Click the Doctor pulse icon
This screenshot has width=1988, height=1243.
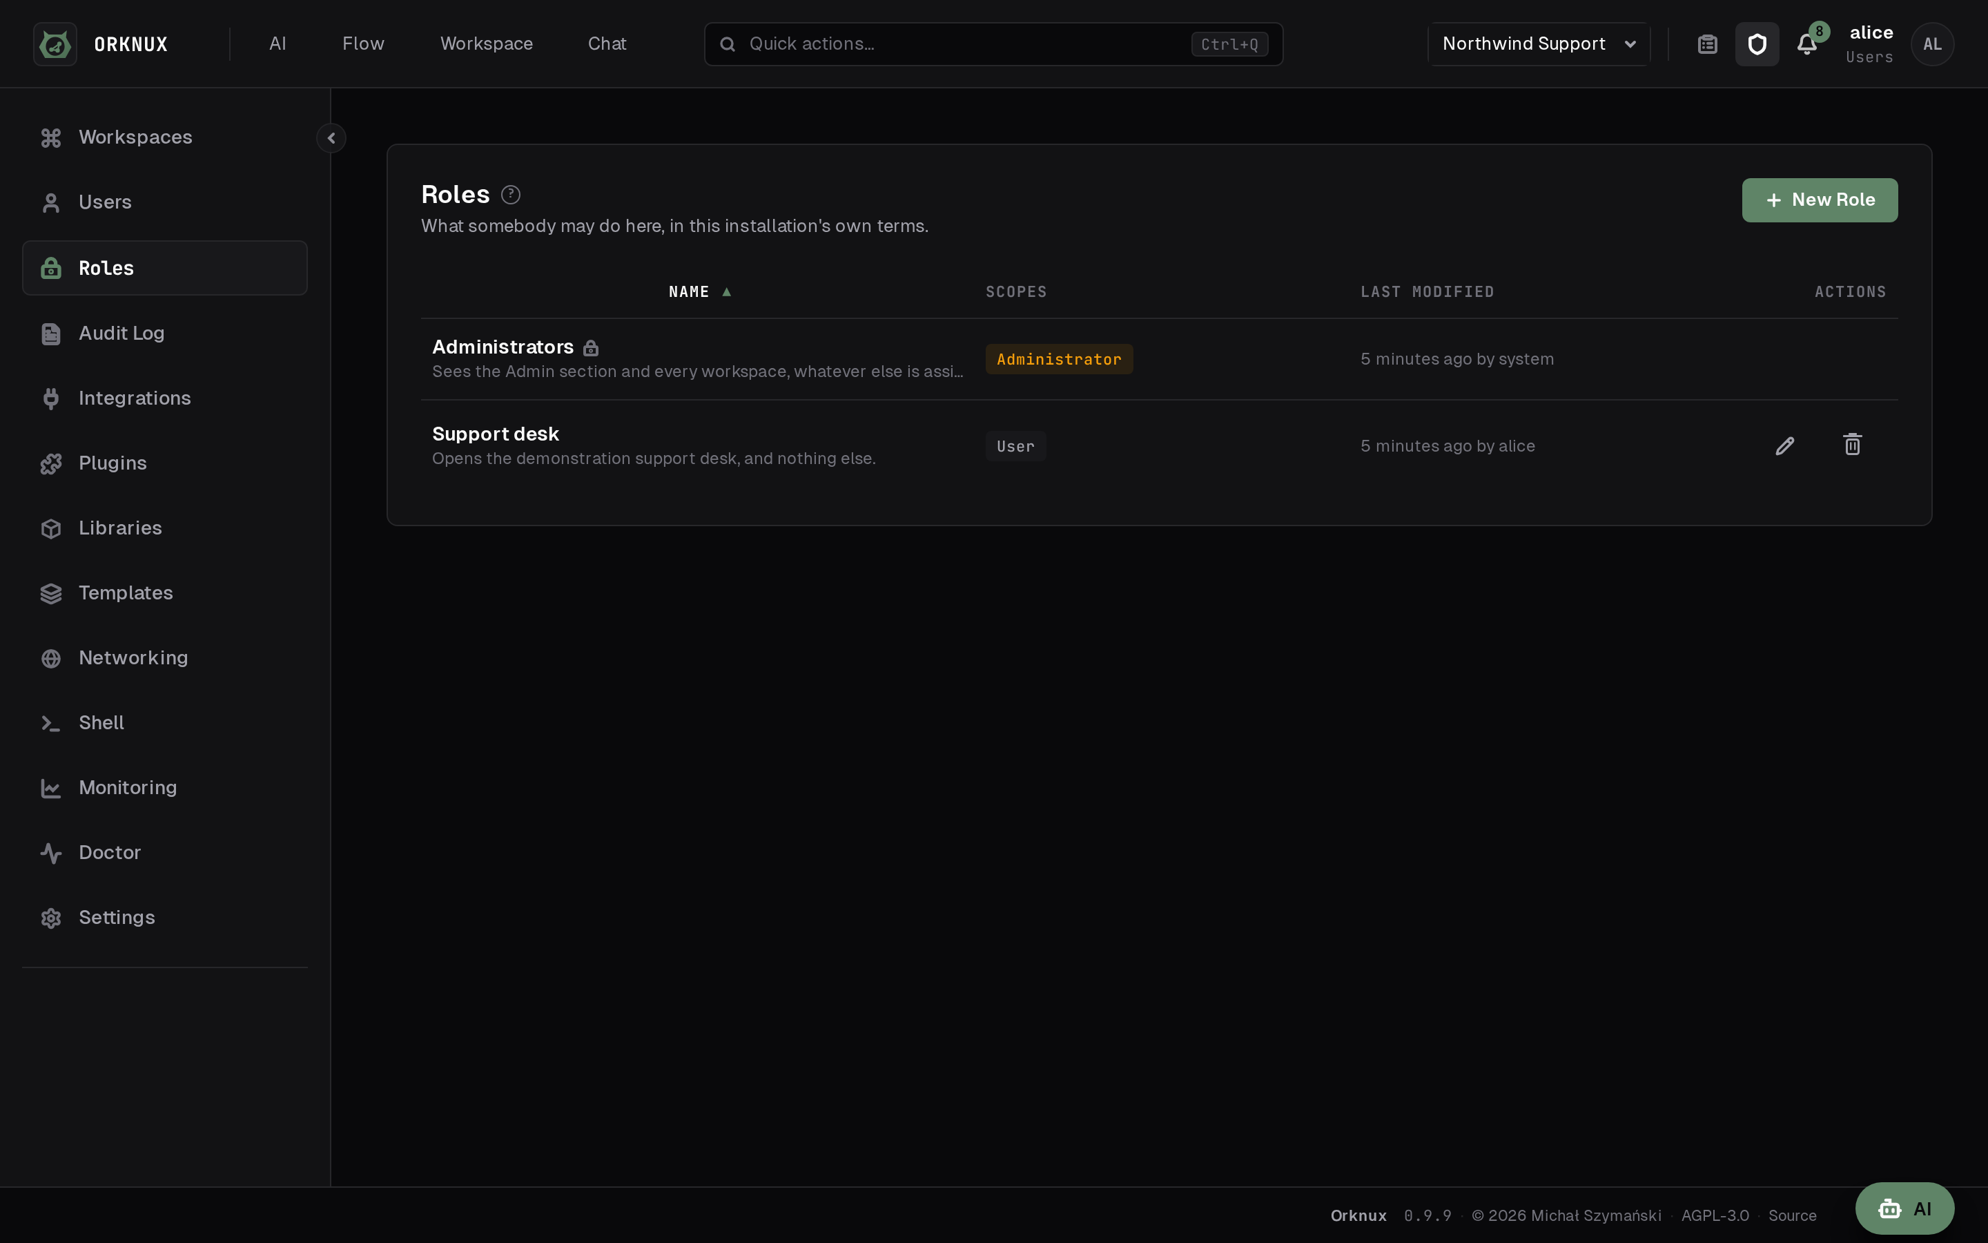point(51,854)
